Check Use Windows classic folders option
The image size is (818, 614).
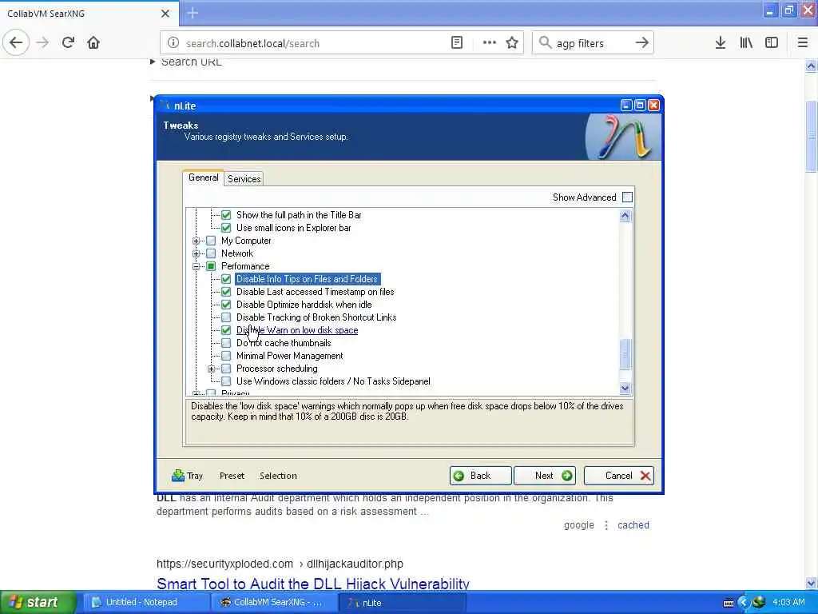click(x=226, y=381)
